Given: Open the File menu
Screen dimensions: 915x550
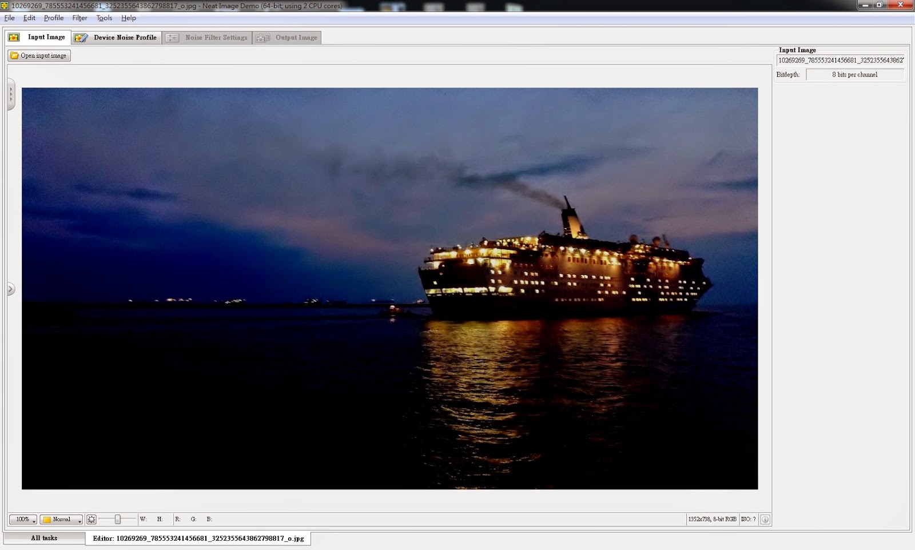Looking at the screenshot, I should pos(9,18).
